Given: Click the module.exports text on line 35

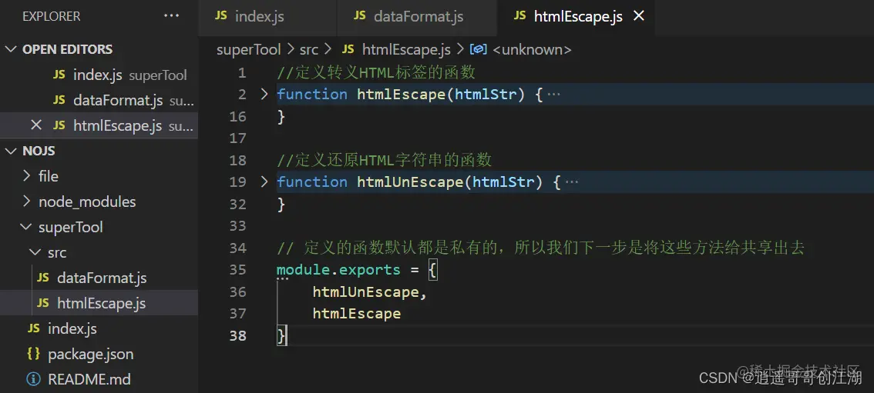Looking at the screenshot, I should [338, 270].
